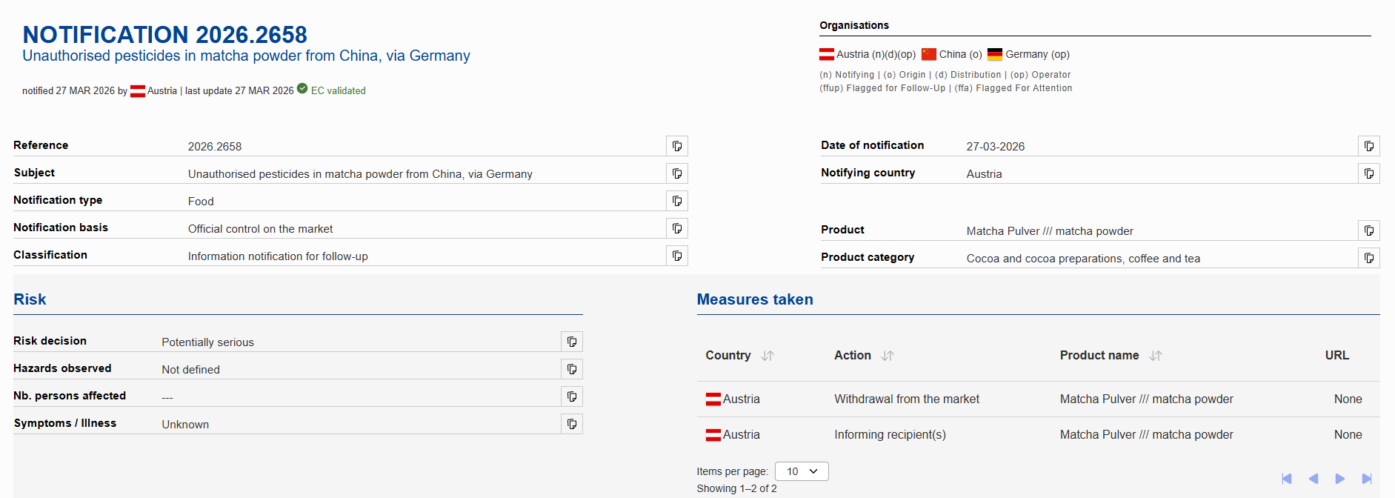Copy the Risk decision value
The image size is (1395, 498).
click(x=571, y=342)
